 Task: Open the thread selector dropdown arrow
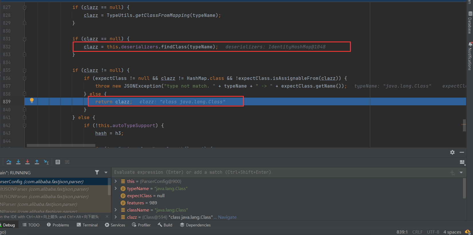click(106, 172)
